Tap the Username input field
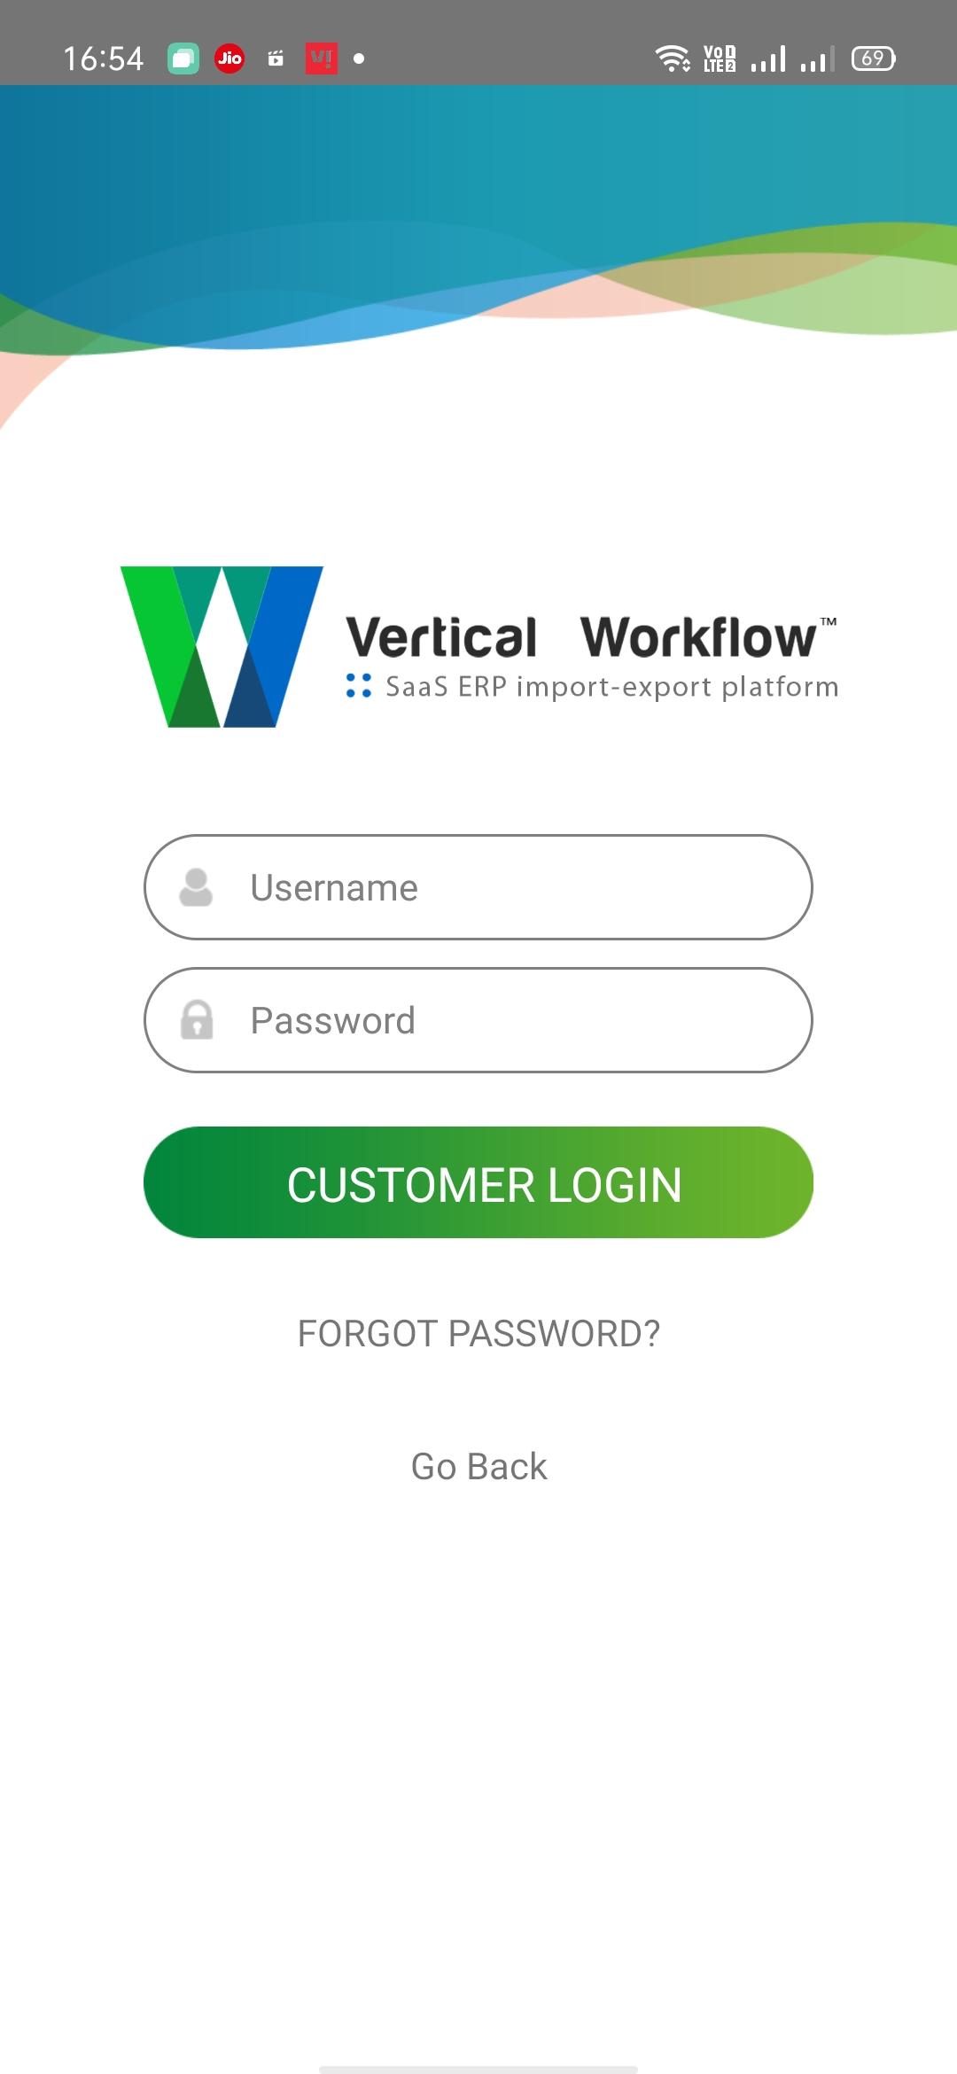 pyautogui.click(x=478, y=887)
